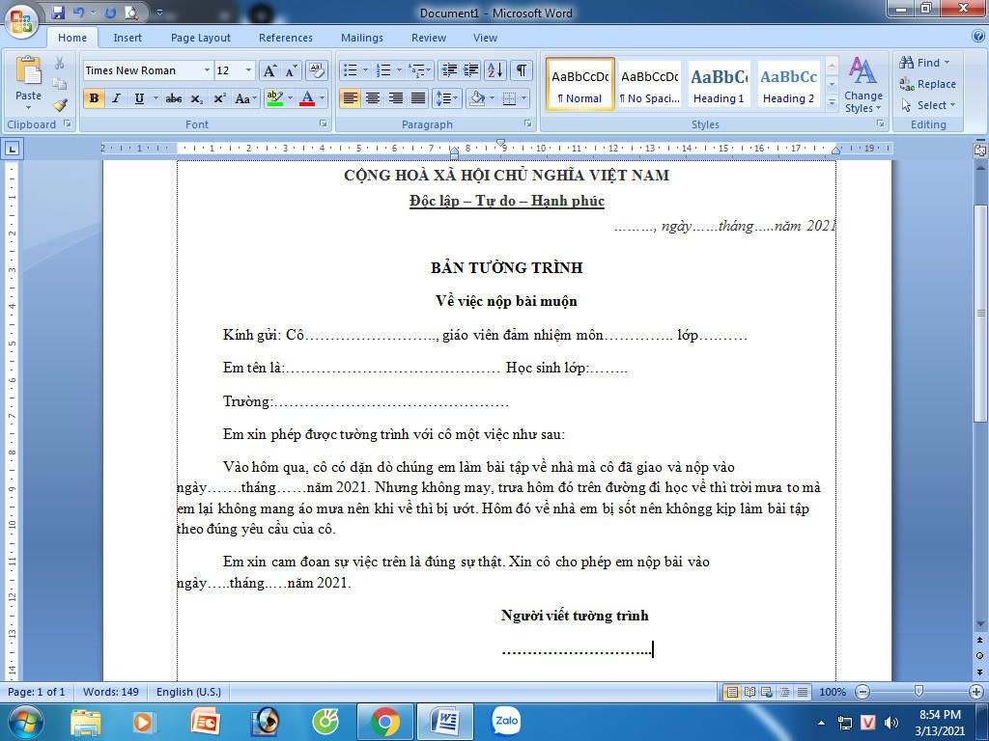Image resolution: width=989 pixels, height=741 pixels.
Task: Open the Review tab
Action: coord(429,38)
